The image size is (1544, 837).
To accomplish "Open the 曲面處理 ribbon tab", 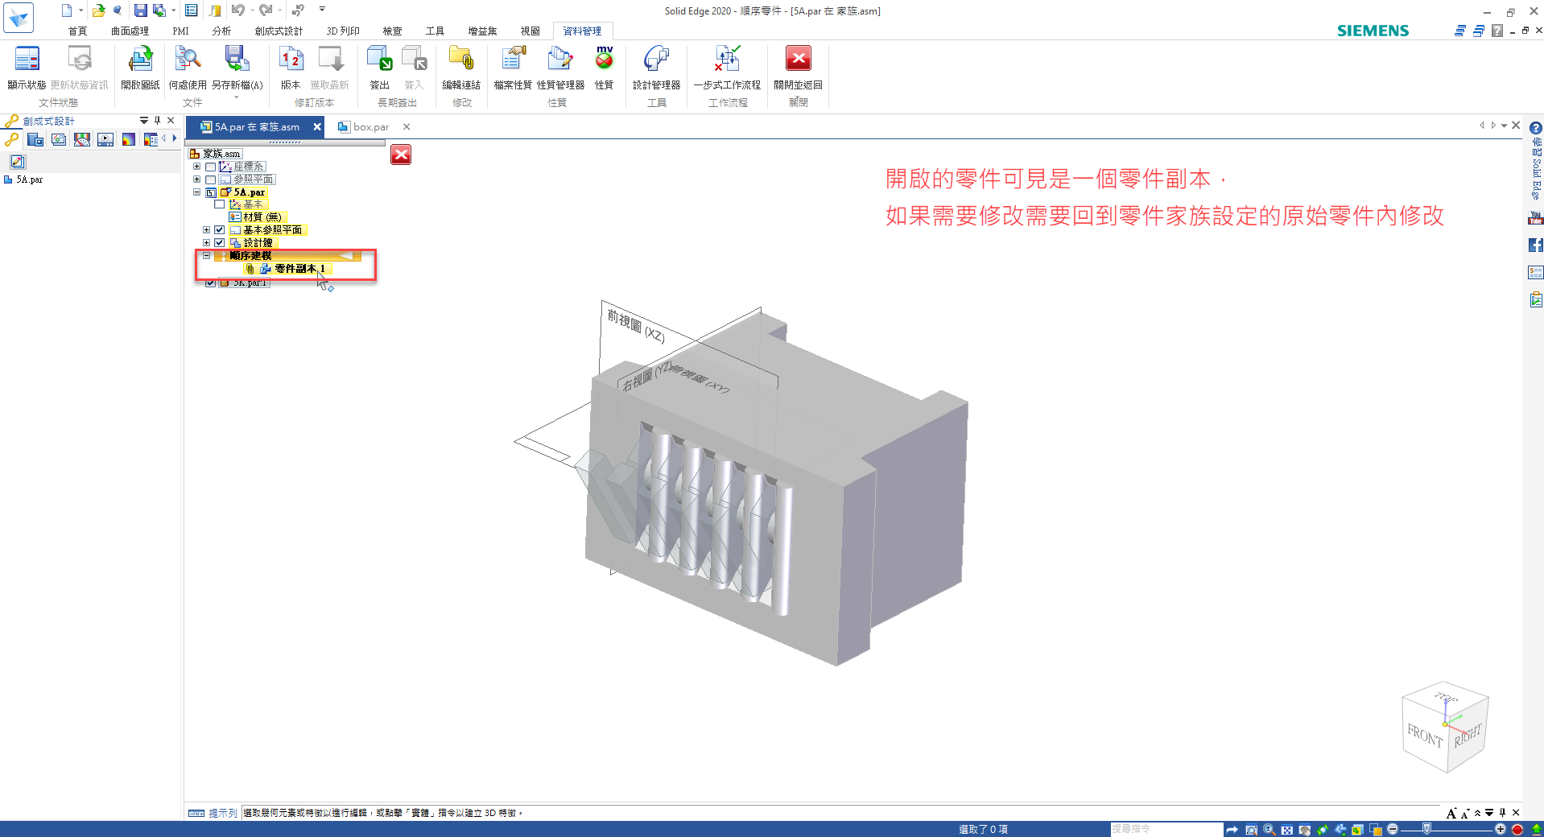I will pyautogui.click(x=130, y=31).
